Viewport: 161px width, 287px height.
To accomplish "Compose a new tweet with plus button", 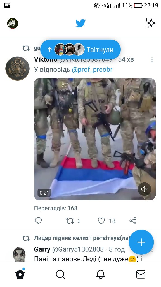I will click(141, 242).
